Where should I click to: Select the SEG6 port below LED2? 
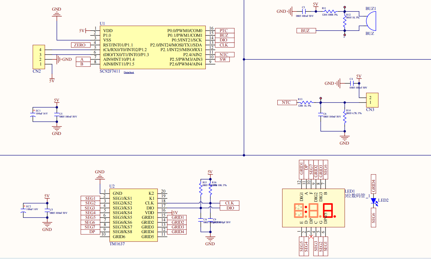tap(373, 218)
